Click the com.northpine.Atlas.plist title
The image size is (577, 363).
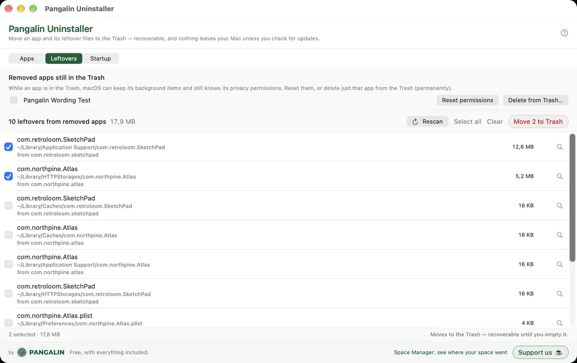55,315
